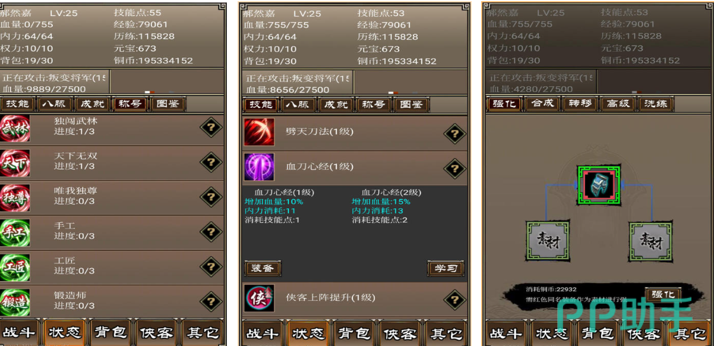Select the purple 血刀心经 skill icon
714x346 pixels.
pyautogui.click(x=259, y=167)
